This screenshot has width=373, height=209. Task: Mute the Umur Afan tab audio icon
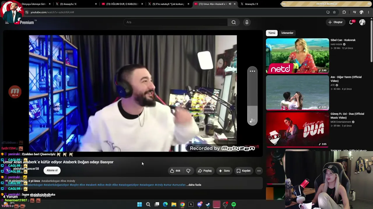pyautogui.click(x=230, y=4)
